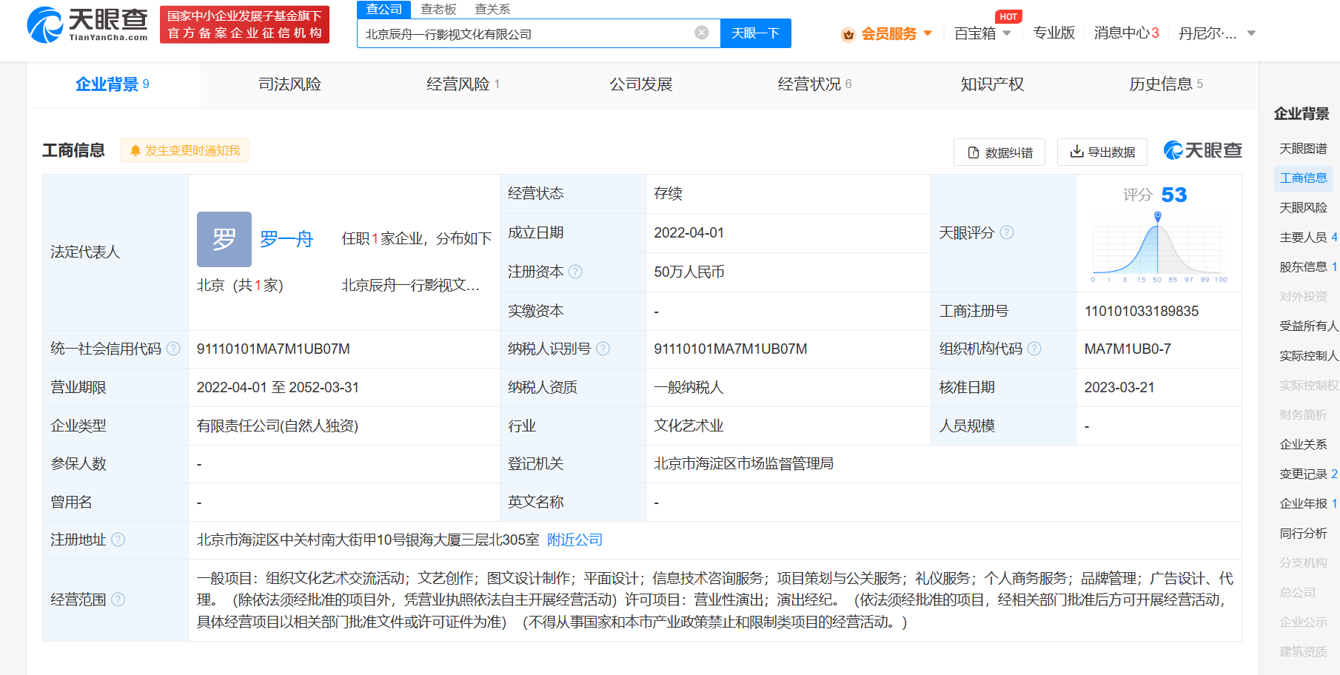
Task: Open the 附近公司 link
Action: click(574, 540)
